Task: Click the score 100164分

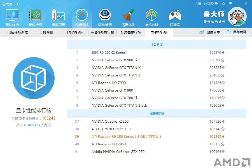Action: 217,151
